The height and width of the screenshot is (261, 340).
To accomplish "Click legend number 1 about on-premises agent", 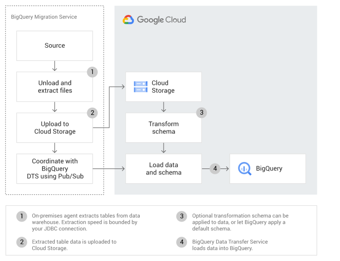I will pos(22,216).
